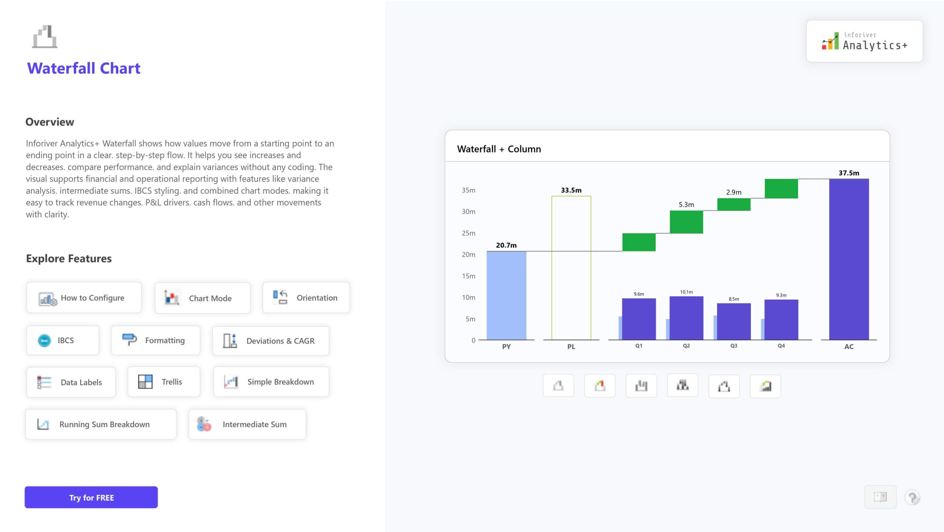Image resolution: width=944 pixels, height=532 pixels.
Task: Select the Simple Breakdown feature icon
Action: tap(230, 382)
